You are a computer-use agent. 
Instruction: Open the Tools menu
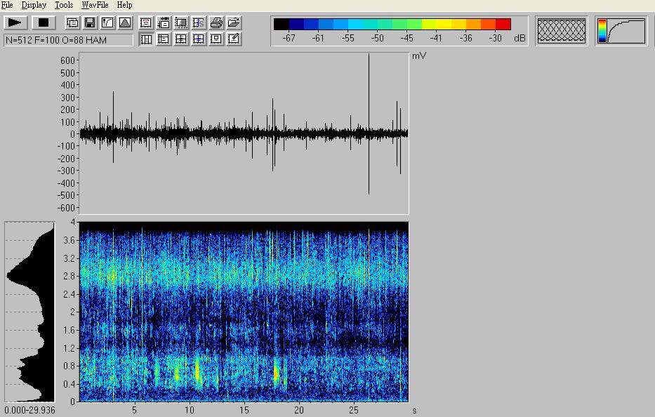pyautogui.click(x=64, y=5)
